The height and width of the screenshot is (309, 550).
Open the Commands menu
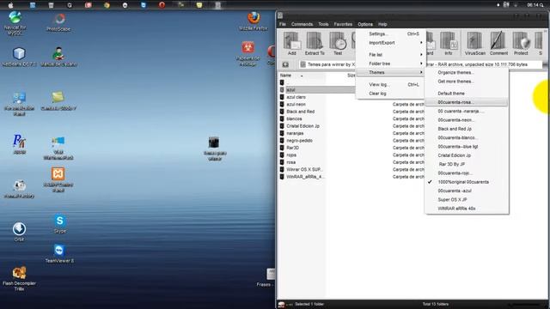tap(302, 24)
